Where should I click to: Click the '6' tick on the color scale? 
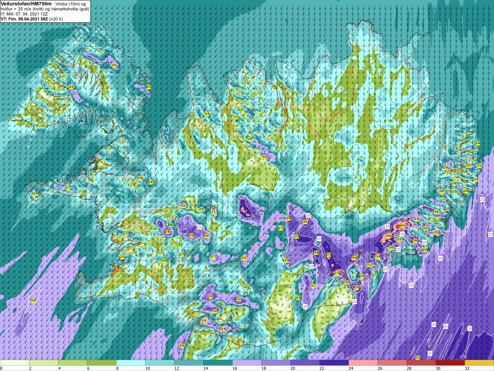pyautogui.click(x=88, y=368)
